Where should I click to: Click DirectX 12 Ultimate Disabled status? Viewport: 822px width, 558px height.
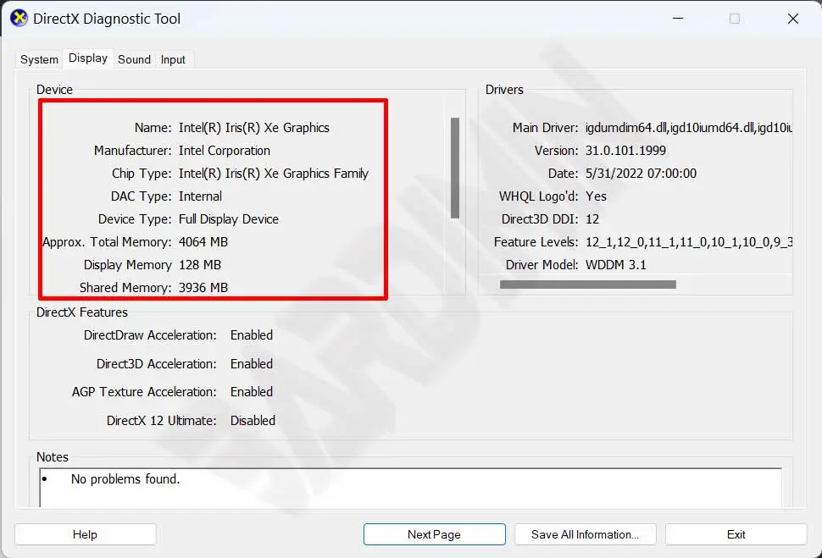point(253,421)
